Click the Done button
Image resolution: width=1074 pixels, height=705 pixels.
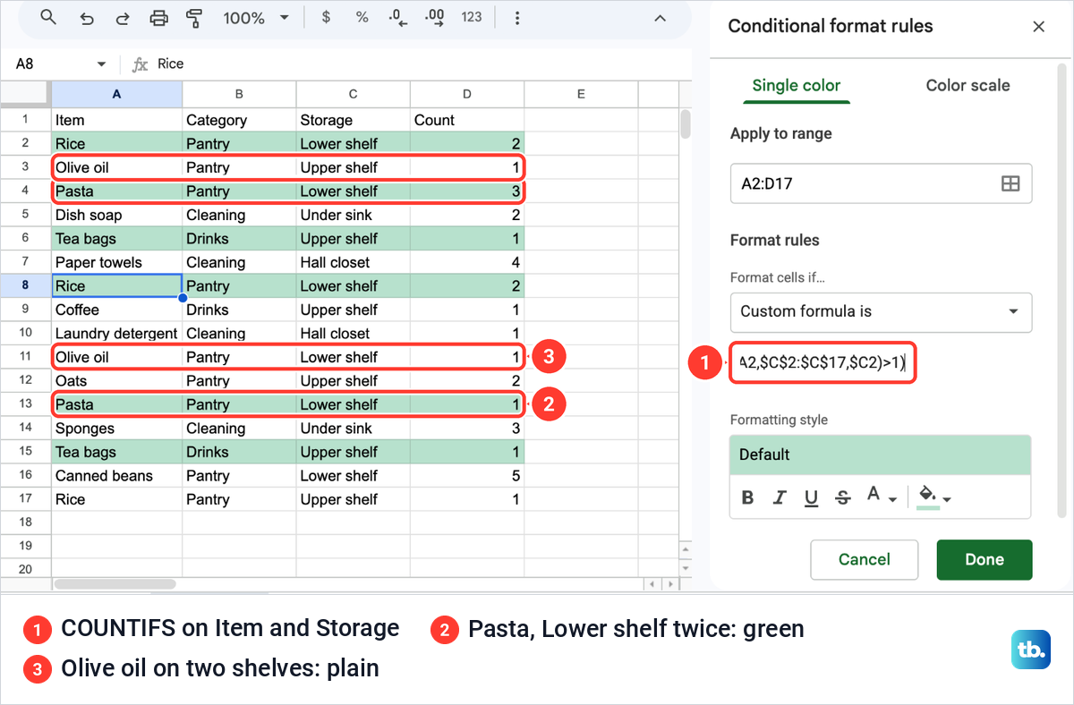[984, 560]
